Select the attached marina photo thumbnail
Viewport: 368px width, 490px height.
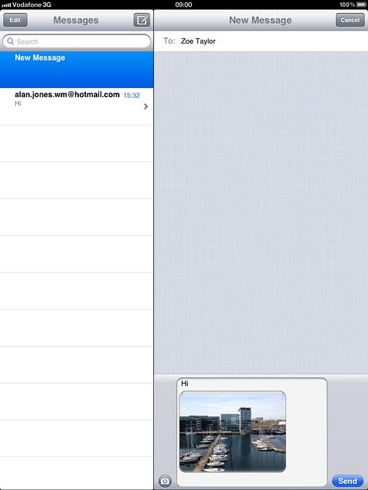tap(232, 432)
